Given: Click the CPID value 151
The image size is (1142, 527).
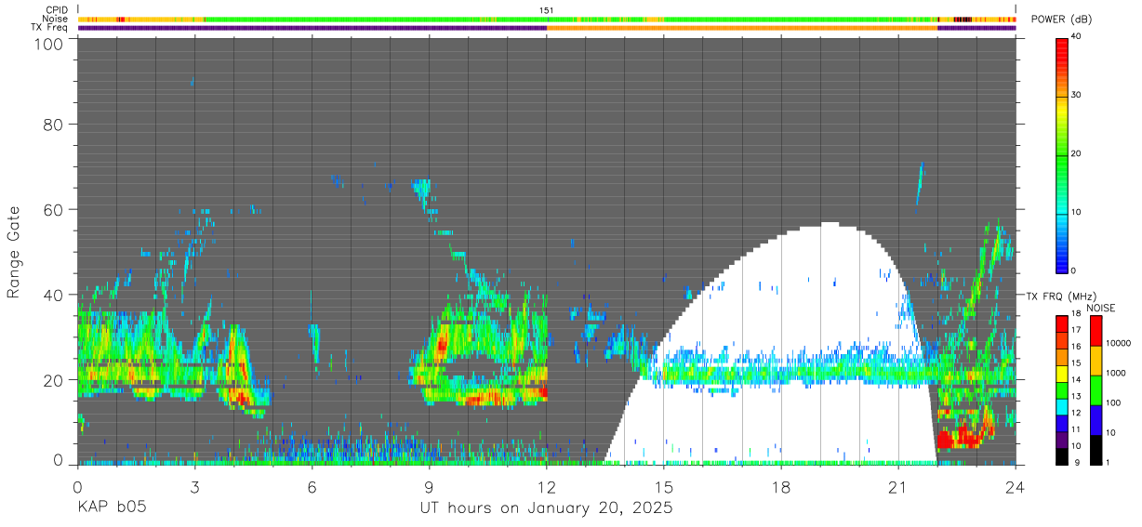Looking at the screenshot, I should (x=547, y=10).
